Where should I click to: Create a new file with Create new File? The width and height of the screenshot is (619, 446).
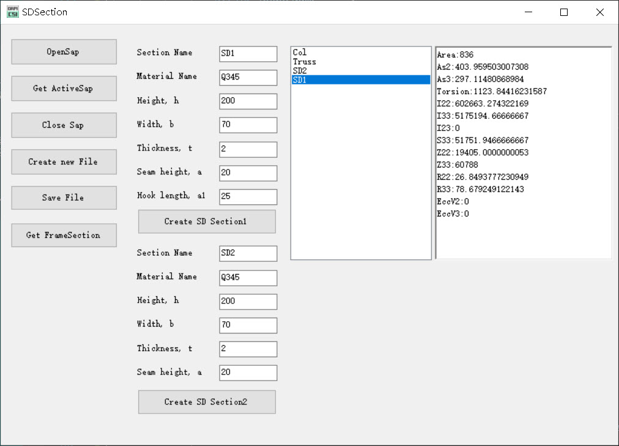click(64, 162)
